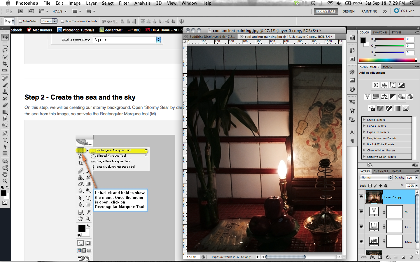
Task: Select the Rectangular Marquee tool in toolbox
Action: point(5,44)
